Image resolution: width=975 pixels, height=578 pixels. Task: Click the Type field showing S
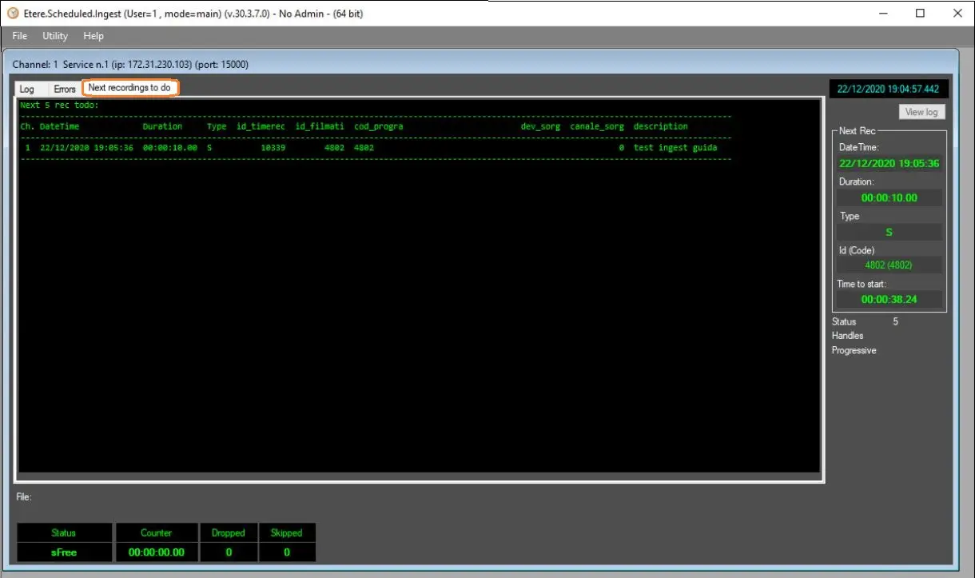point(889,232)
